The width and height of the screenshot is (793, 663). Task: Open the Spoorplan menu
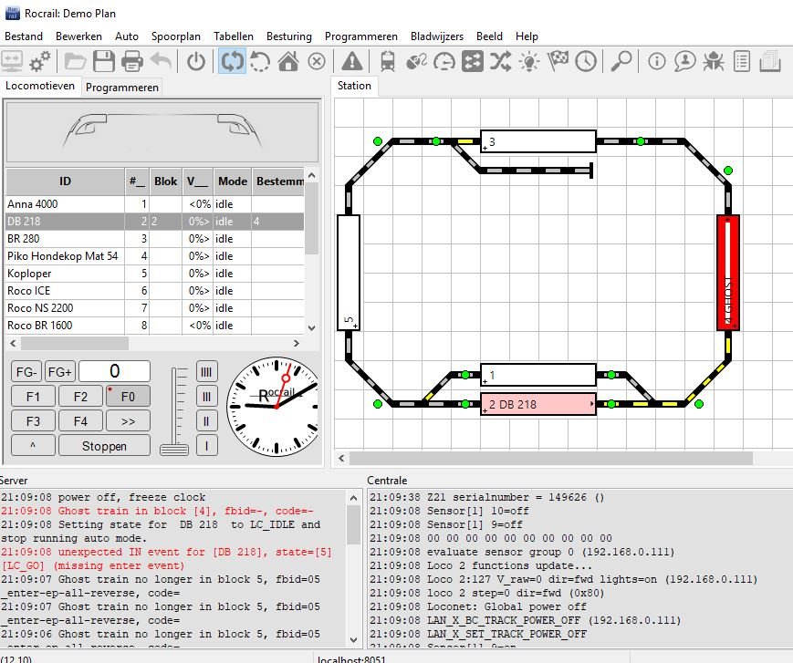coord(176,36)
